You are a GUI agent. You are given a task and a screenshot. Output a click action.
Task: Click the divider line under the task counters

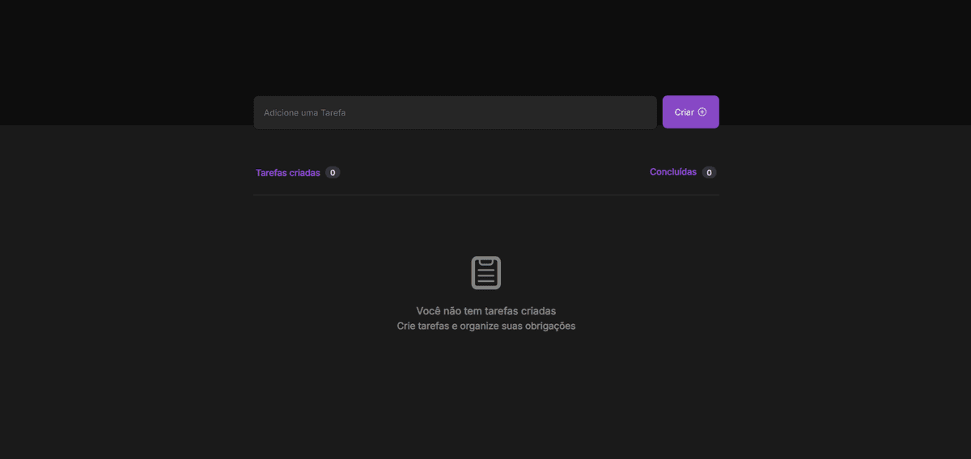click(485, 195)
